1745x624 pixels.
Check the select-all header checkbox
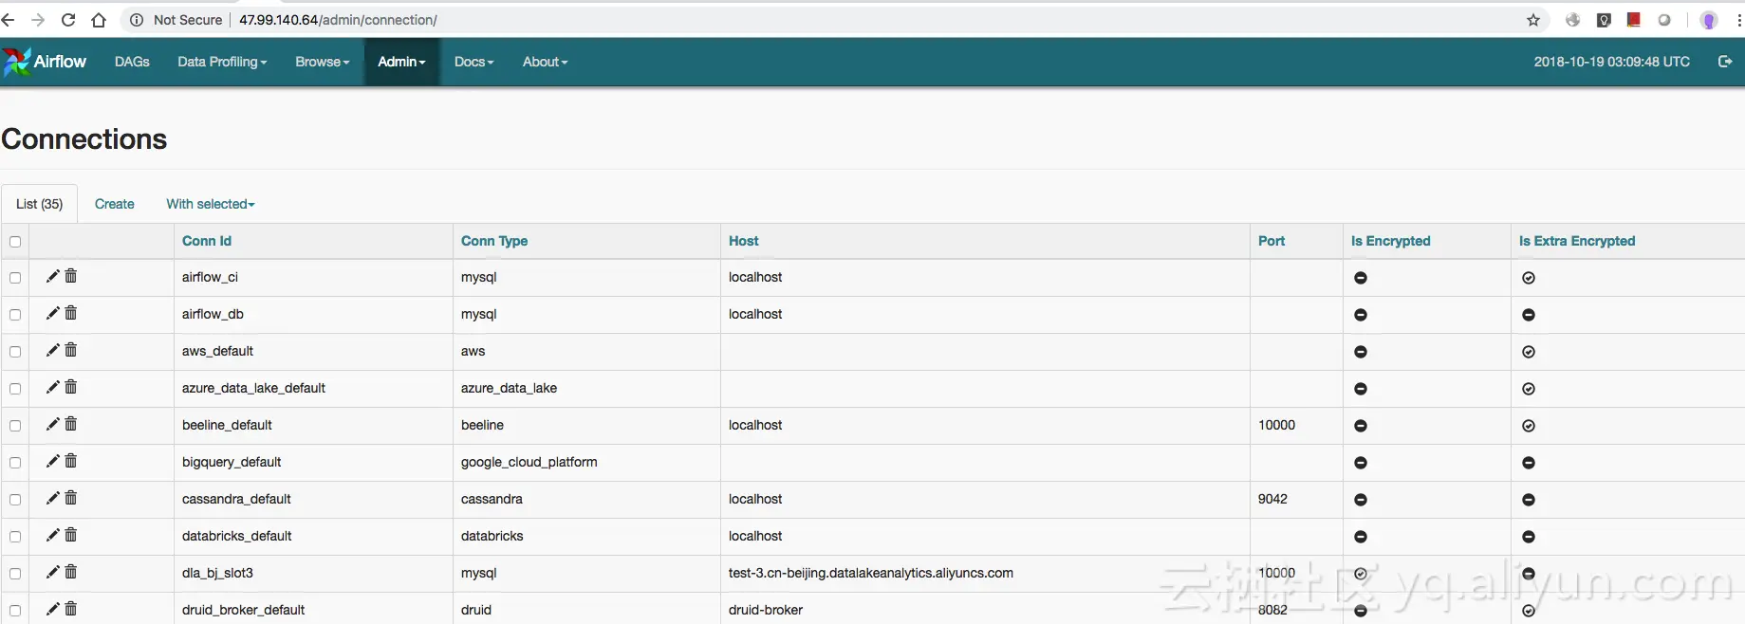(x=15, y=242)
